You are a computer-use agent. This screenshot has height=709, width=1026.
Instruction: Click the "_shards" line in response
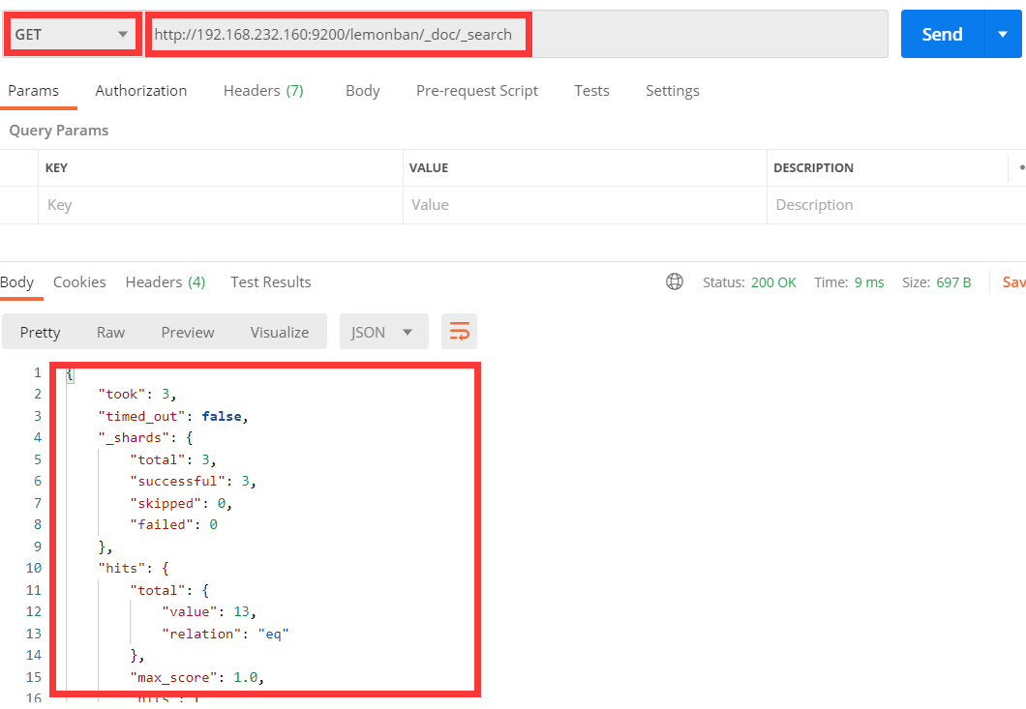(x=145, y=438)
